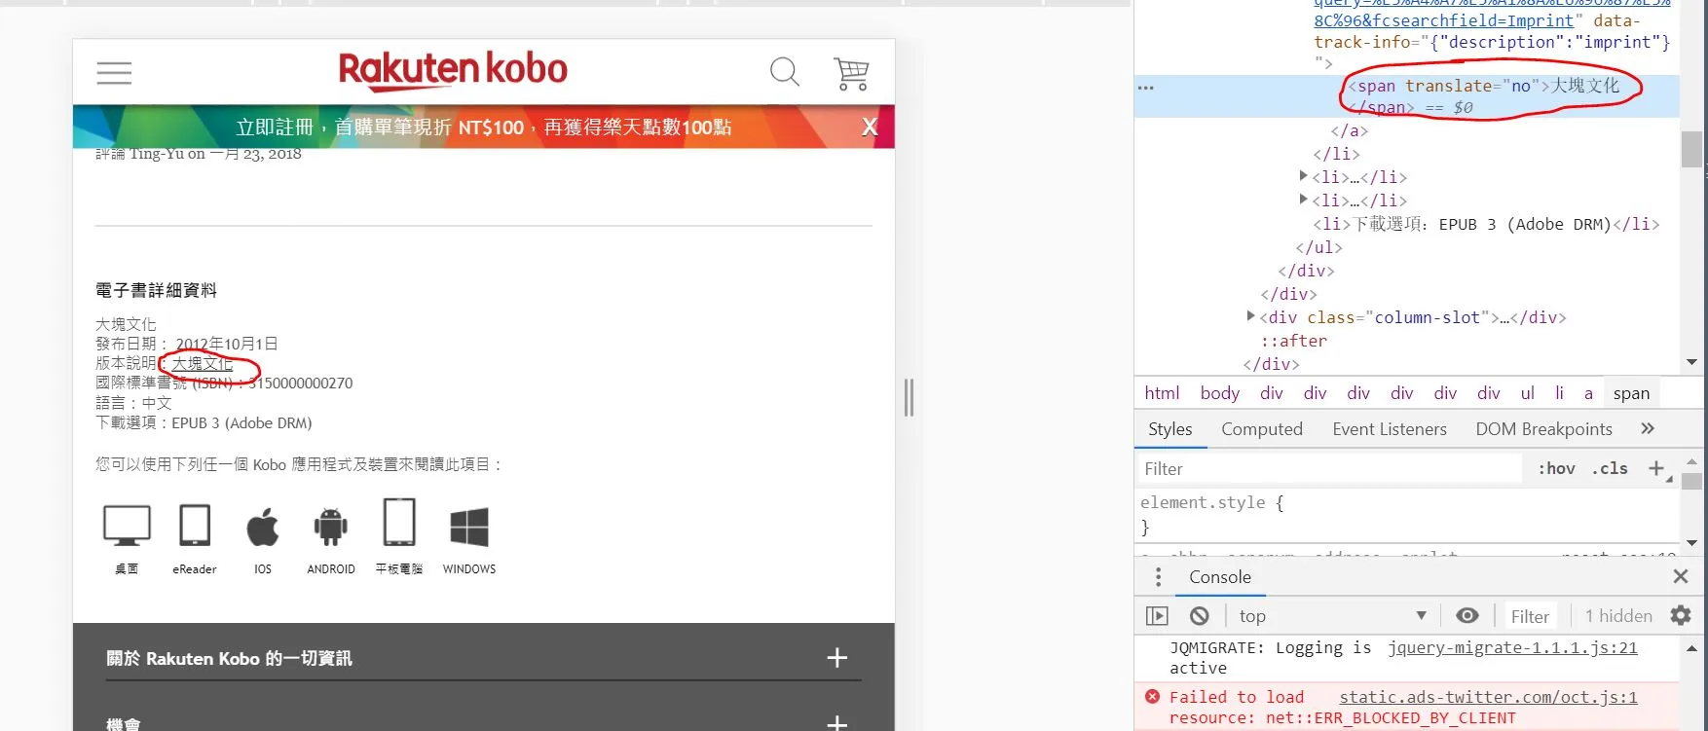This screenshot has height=731, width=1708.
Task: Focus the Styles filter field
Action: (1329, 468)
